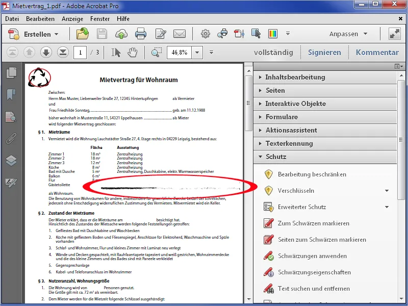
Task: Open the Anzeige menu
Action: (72, 19)
